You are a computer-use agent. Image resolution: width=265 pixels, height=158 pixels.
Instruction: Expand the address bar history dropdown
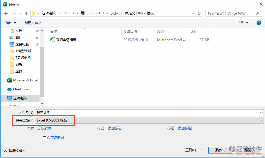[193, 13]
